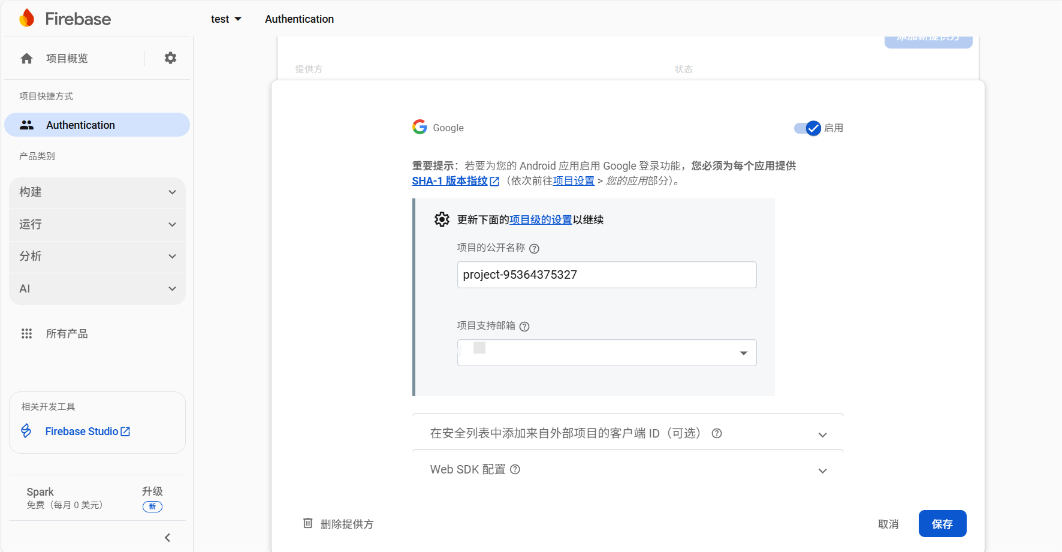This screenshot has width=1062, height=552.
Task: Click the Firebase flame logo
Action: point(26,18)
